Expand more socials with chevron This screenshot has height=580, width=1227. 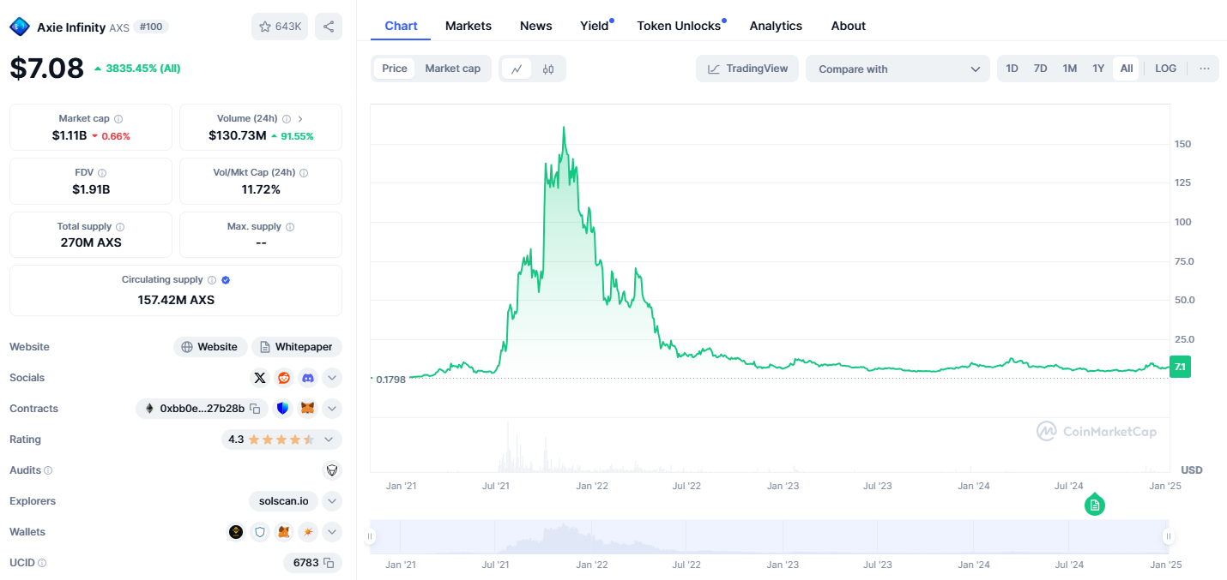pos(332,378)
